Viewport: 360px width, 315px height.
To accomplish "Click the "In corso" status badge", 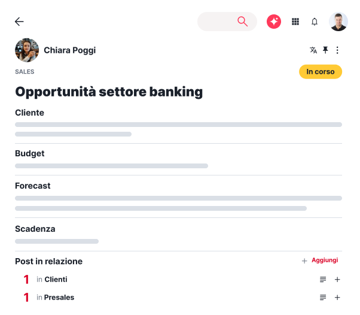I will pyautogui.click(x=321, y=72).
